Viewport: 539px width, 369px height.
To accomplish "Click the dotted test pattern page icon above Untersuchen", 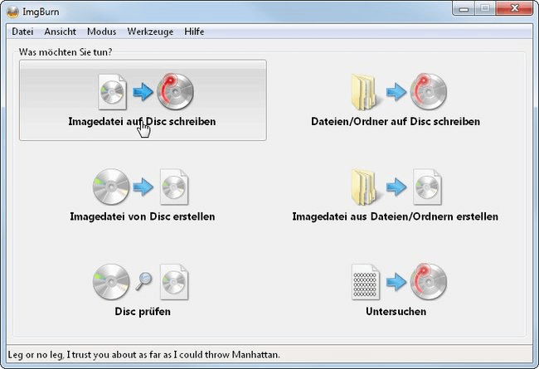I will [366, 282].
